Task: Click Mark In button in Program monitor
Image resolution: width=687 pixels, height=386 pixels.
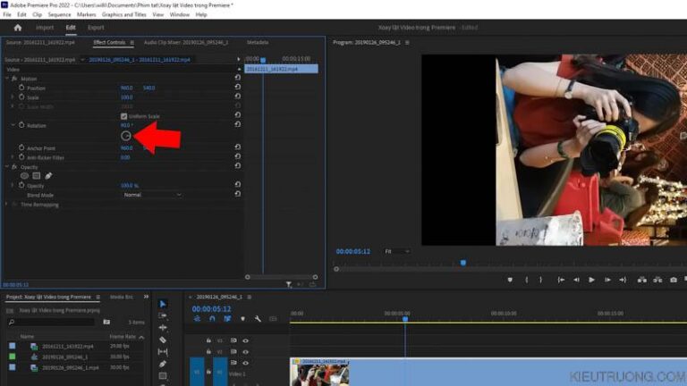Action: 527,280
